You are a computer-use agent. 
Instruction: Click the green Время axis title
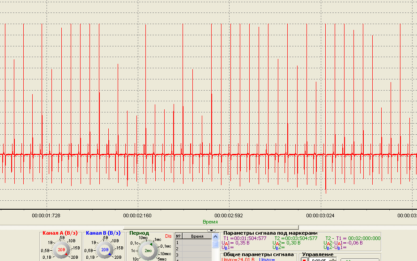[x=210, y=222]
